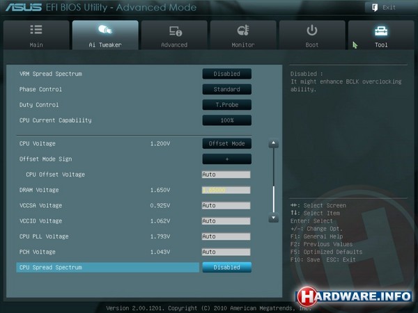The width and height of the screenshot is (418, 313).
Task: Click the CPU Offset Voltage Auto field
Action: (x=226, y=175)
